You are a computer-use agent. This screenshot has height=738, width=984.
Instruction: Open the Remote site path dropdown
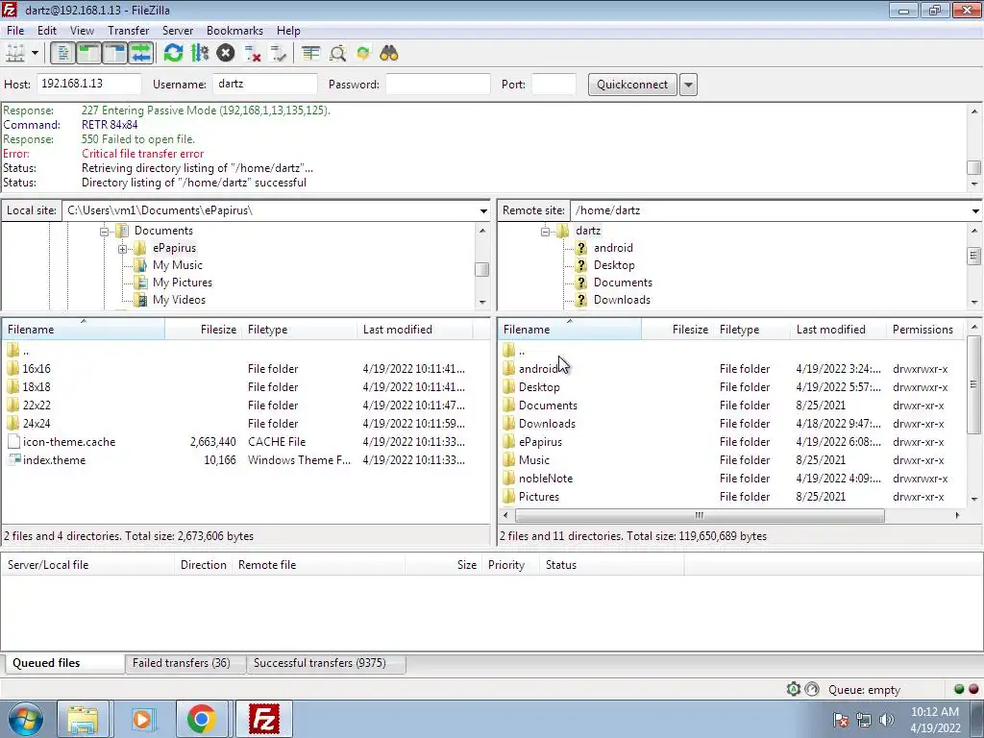pos(975,210)
